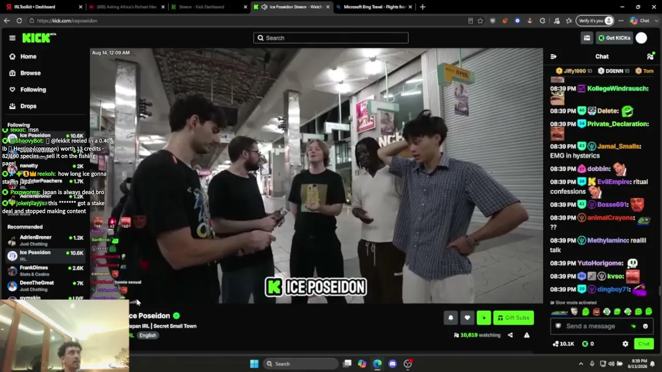Click the channel points 10.1K counter

click(564, 344)
